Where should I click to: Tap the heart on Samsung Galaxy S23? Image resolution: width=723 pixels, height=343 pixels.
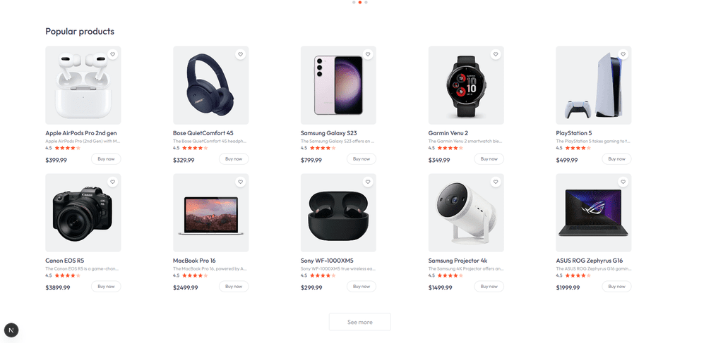point(368,54)
